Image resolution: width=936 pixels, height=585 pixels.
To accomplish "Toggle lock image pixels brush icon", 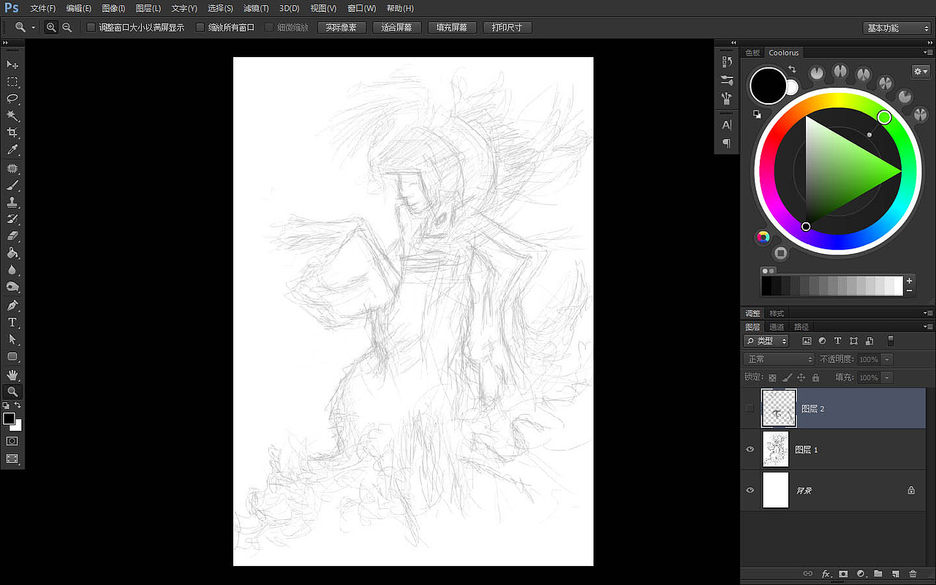I will (788, 377).
